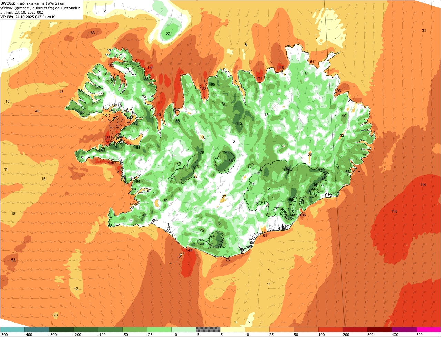441x337 pixels.
Task: Click the value '-66'
Action: coord(177,121)
